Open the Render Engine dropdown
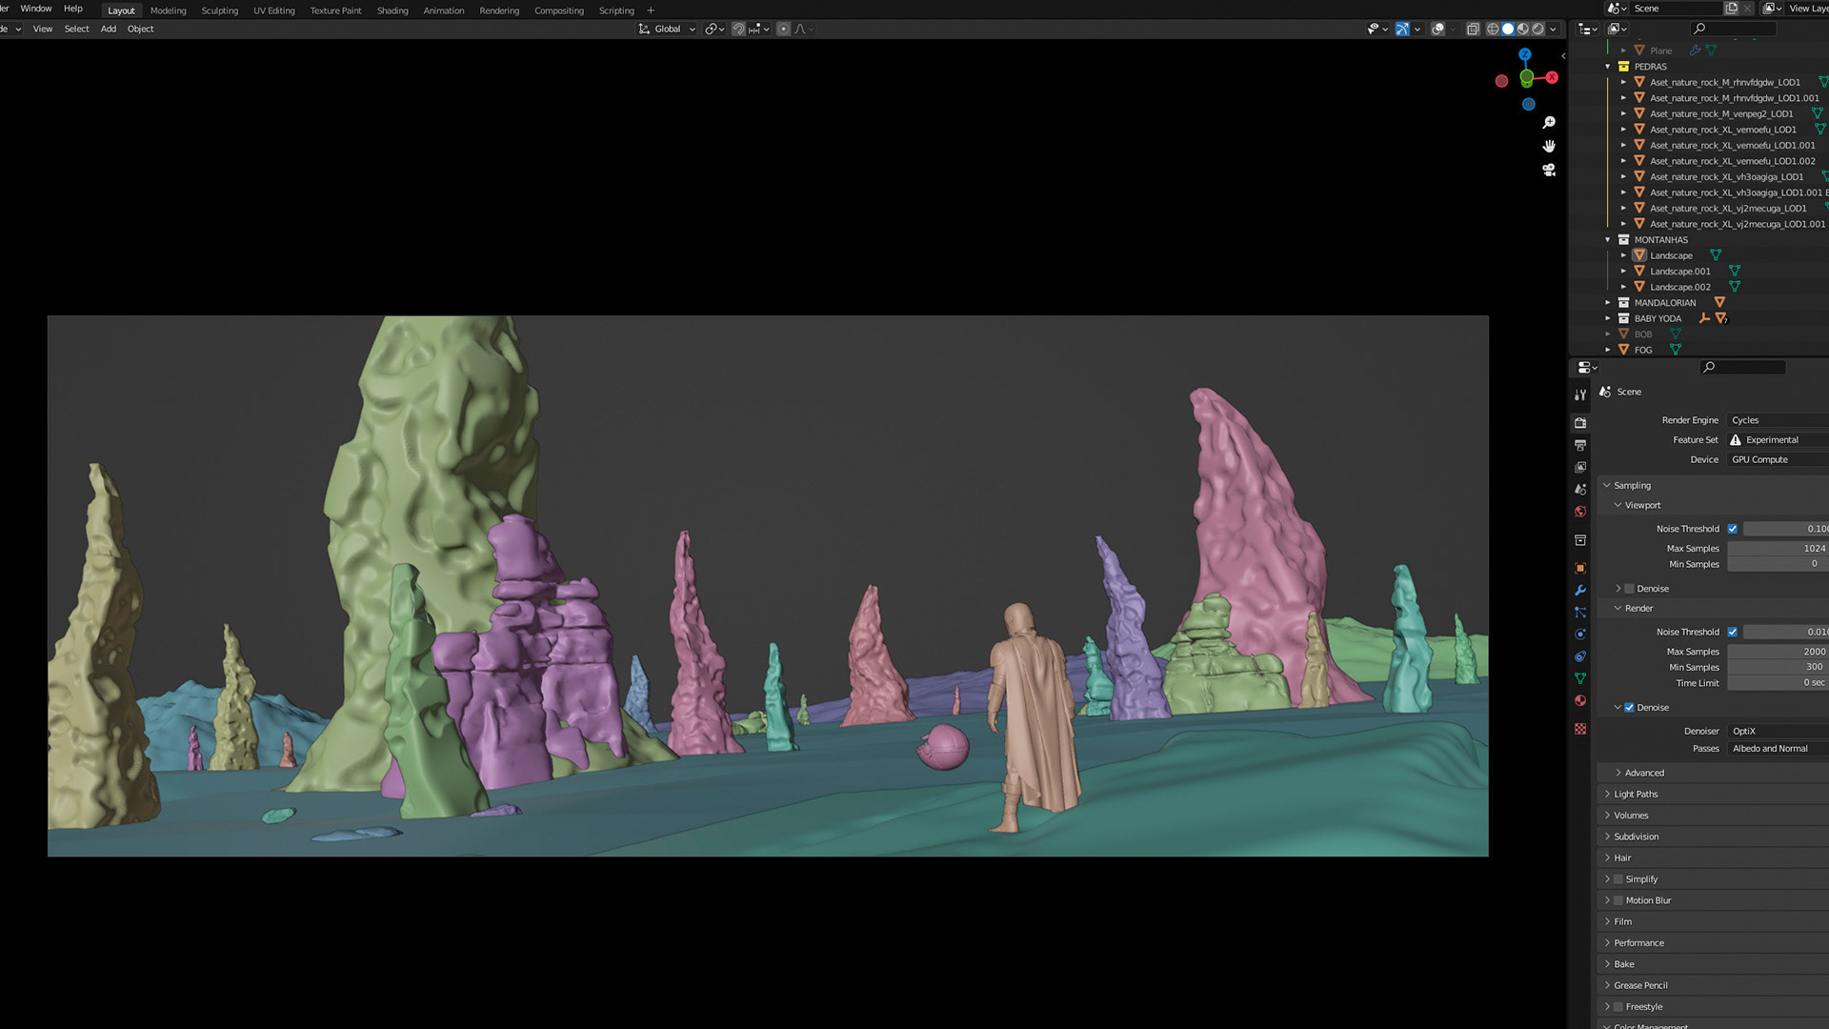 1777,420
